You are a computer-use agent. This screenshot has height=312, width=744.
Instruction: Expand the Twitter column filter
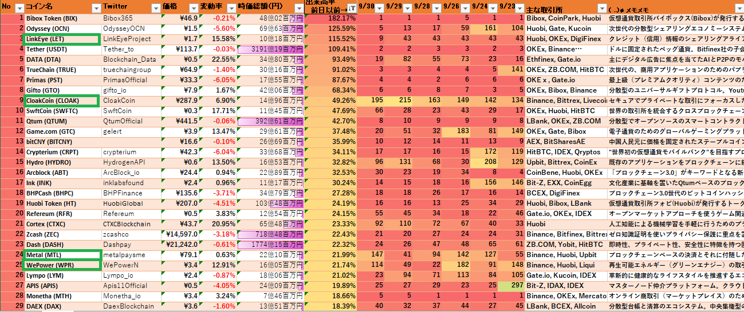(156, 8)
